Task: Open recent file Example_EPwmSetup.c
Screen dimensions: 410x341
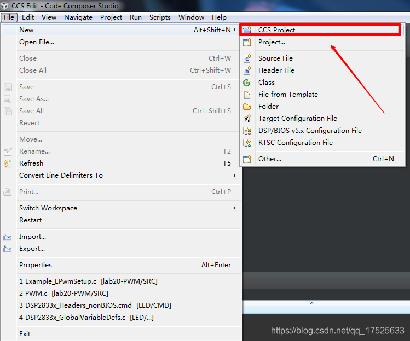Action: tap(122, 281)
